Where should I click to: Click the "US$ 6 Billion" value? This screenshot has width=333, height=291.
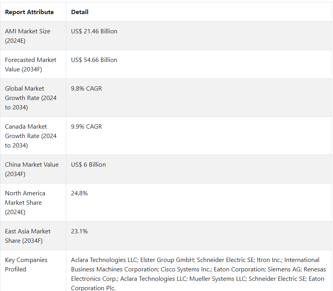[88, 165]
